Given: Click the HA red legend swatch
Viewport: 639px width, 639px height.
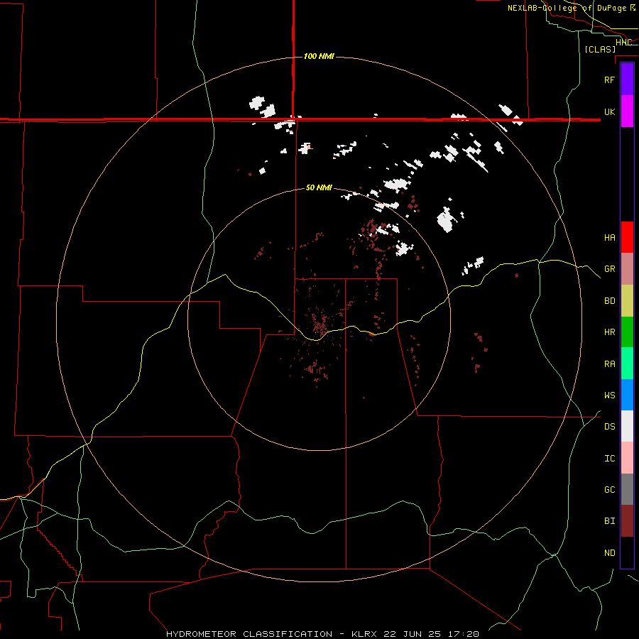Looking at the screenshot, I should point(627,237).
